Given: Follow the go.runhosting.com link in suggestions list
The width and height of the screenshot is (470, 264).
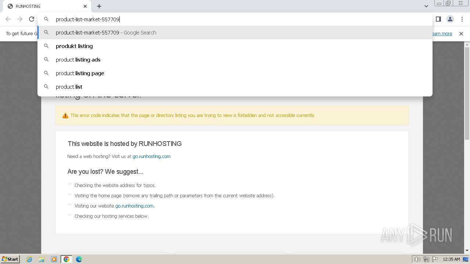Looking at the screenshot, I should tap(134, 206).
